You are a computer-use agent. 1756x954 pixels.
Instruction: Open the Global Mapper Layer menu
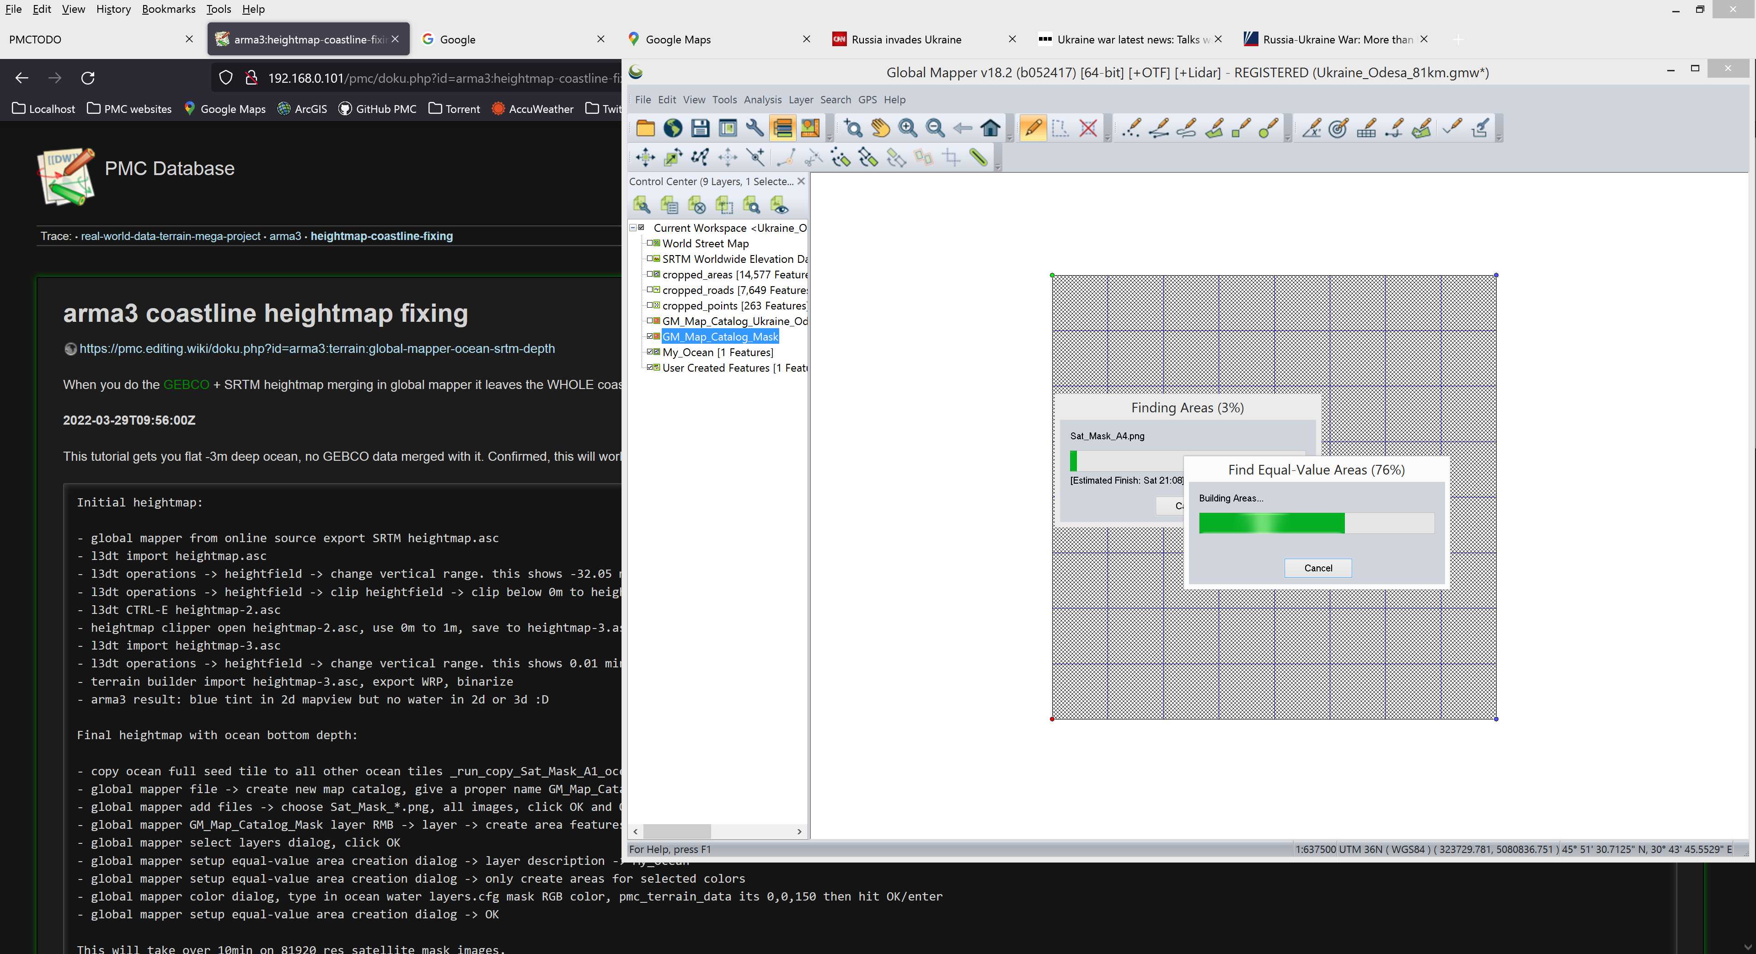click(800, 100)
